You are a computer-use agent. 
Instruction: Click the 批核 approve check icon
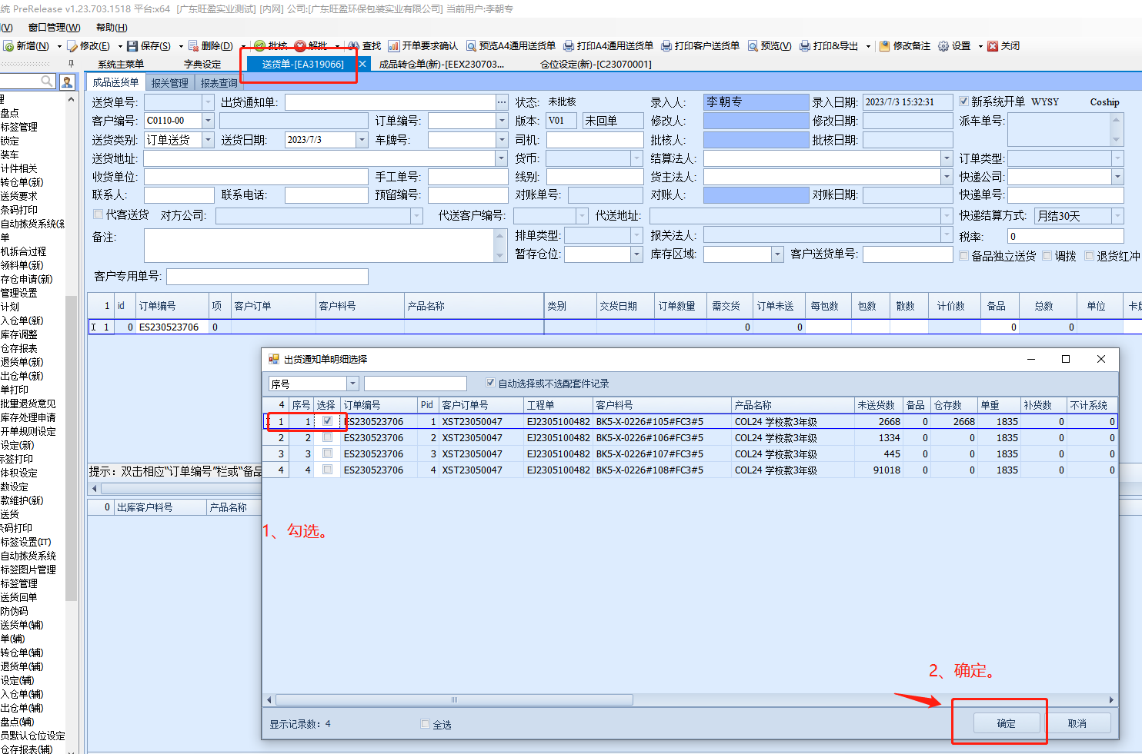click(260, 46)
